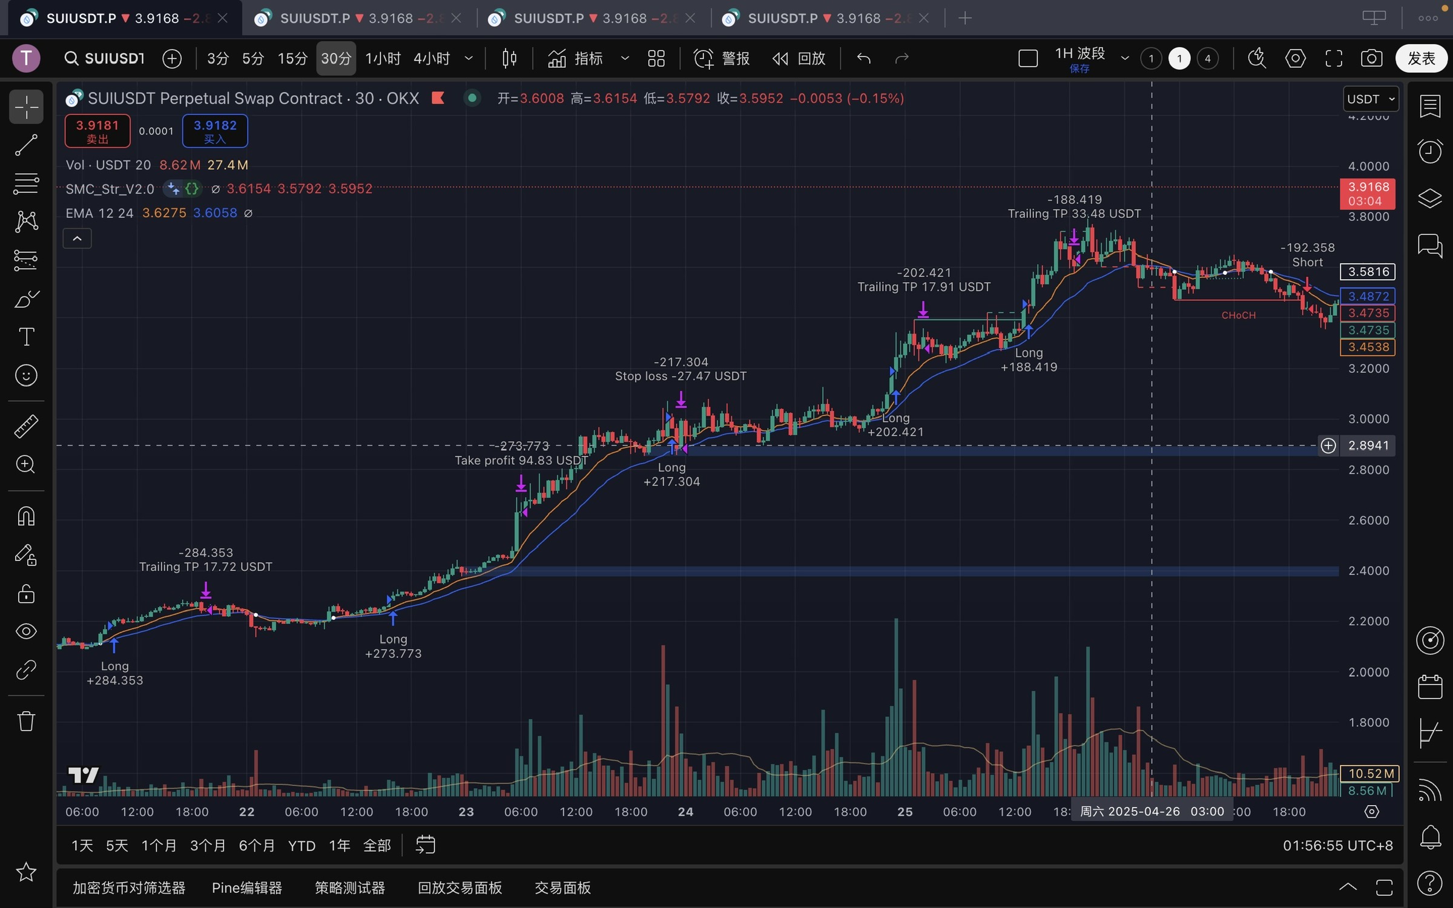
Task: Select the trend line drawing tool
Action: [x=26, y=145]
